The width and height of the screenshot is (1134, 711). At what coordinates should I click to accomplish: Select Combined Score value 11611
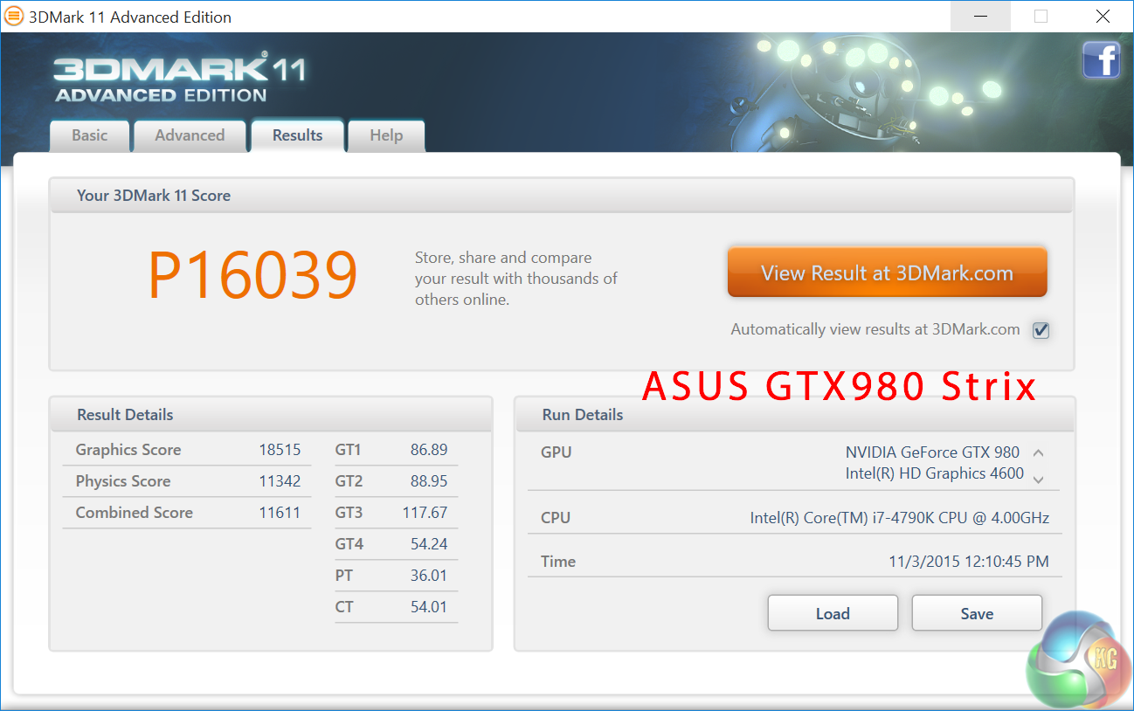tap(280, 513)
